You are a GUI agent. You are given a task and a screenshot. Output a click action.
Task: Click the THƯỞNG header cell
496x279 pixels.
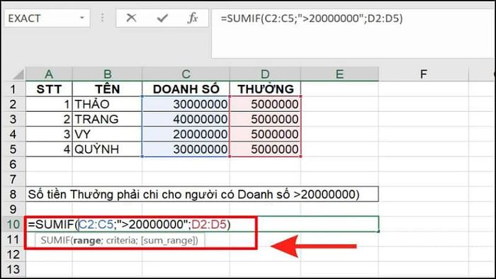click(x=265, y=89)
